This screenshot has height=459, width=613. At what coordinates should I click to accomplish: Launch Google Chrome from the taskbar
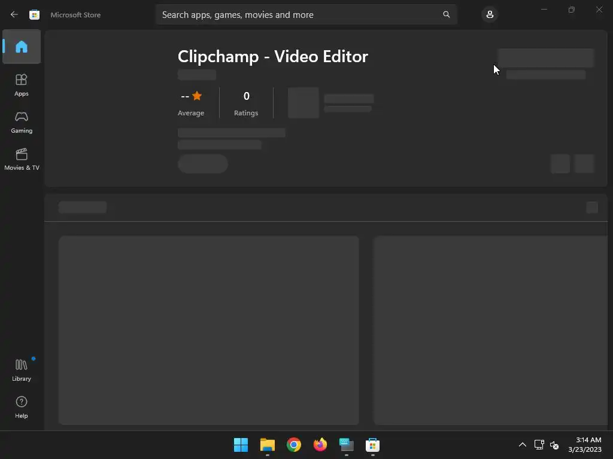[x=293, y=445]
